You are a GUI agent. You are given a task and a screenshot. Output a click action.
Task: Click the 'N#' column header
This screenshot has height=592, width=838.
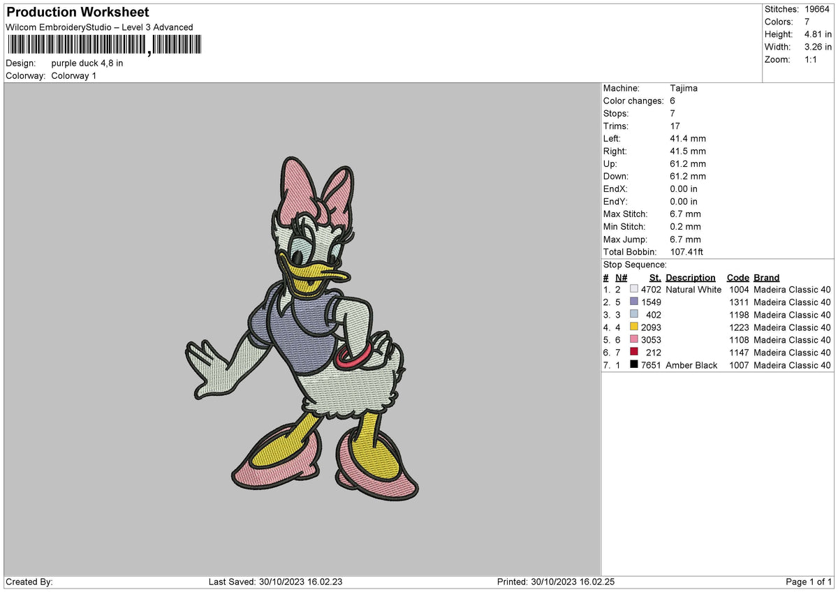point(621,277)
